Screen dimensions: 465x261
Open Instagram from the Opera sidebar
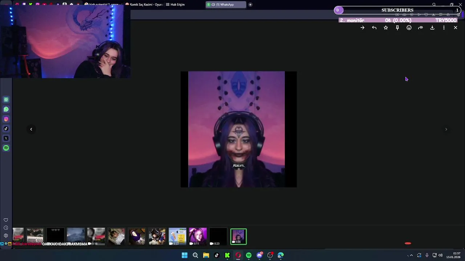pyautogui.click(x=6, y=119)
